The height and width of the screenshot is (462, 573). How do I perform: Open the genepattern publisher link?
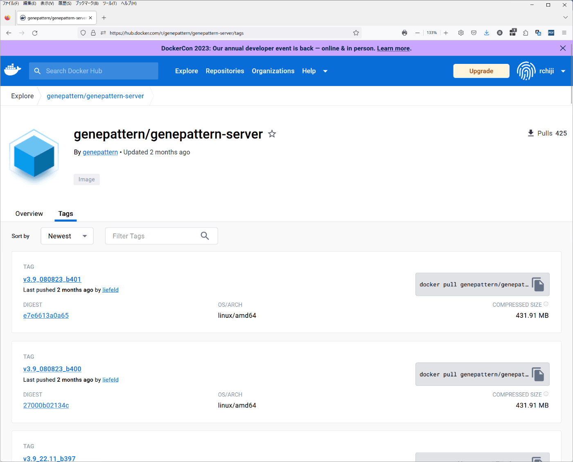pyautogui.click(x=100, y=152)
